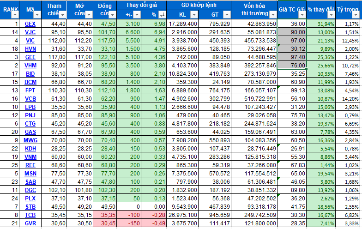The image size is (362, 229).
Task: Open the GT column filter dropdown
Action: 227,15
